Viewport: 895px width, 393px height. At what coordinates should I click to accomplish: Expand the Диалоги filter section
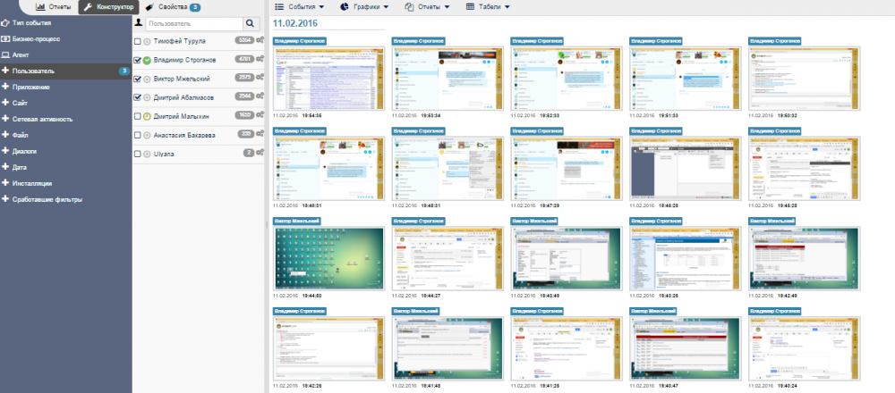pyautogui.click(x=65, y=152)
